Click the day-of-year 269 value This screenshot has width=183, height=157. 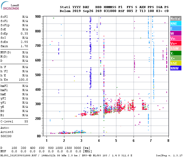[x=99, y=11]
